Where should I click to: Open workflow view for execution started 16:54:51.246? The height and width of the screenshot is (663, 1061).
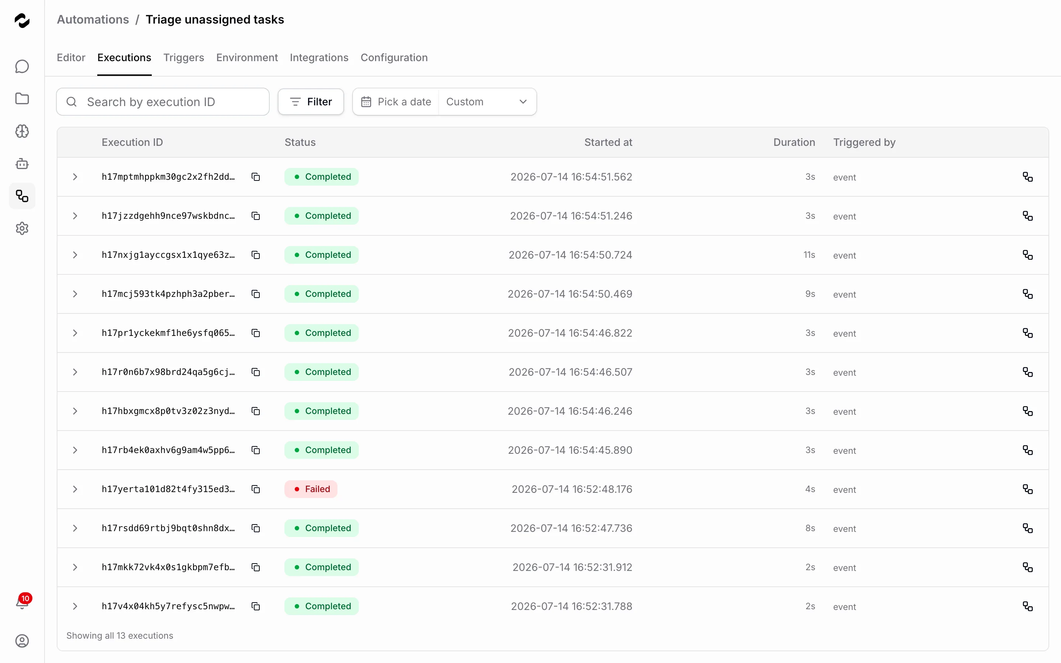tap(1028, 216)
